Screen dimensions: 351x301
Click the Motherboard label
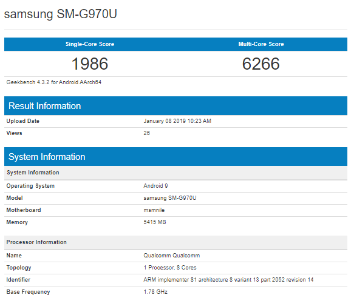24,210
